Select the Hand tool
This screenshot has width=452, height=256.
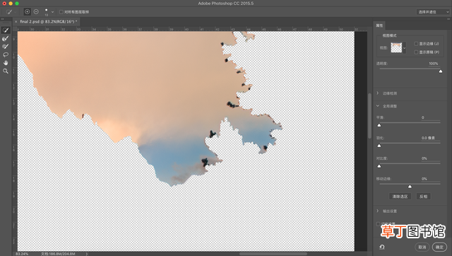tap(6, 63)
